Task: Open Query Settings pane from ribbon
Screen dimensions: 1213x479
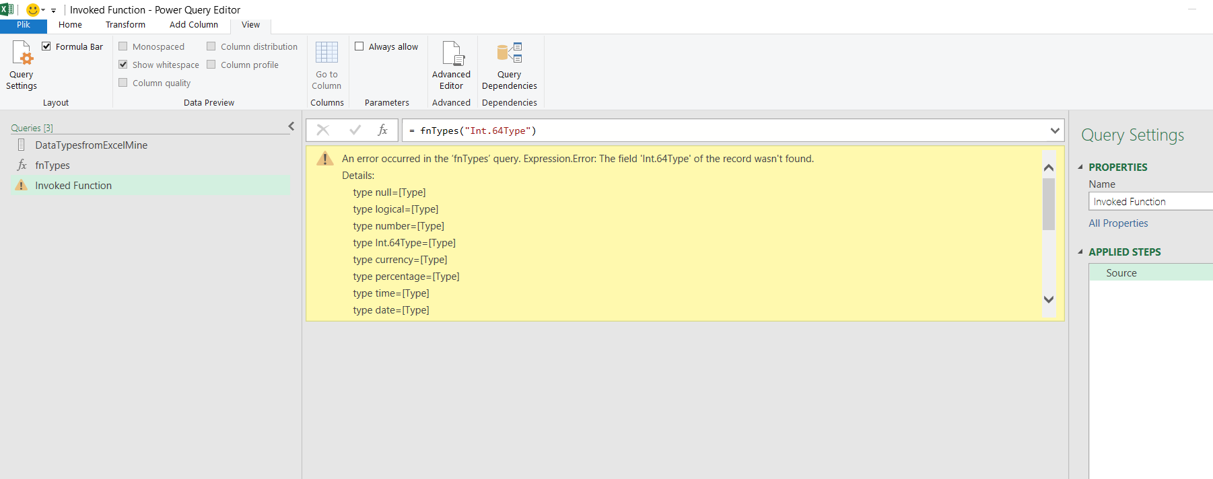Action: click(22, 65)
